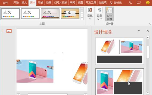Click the smiley face feedback icon
The height and width of the screenshot is (95, 152).
[148, 3]
